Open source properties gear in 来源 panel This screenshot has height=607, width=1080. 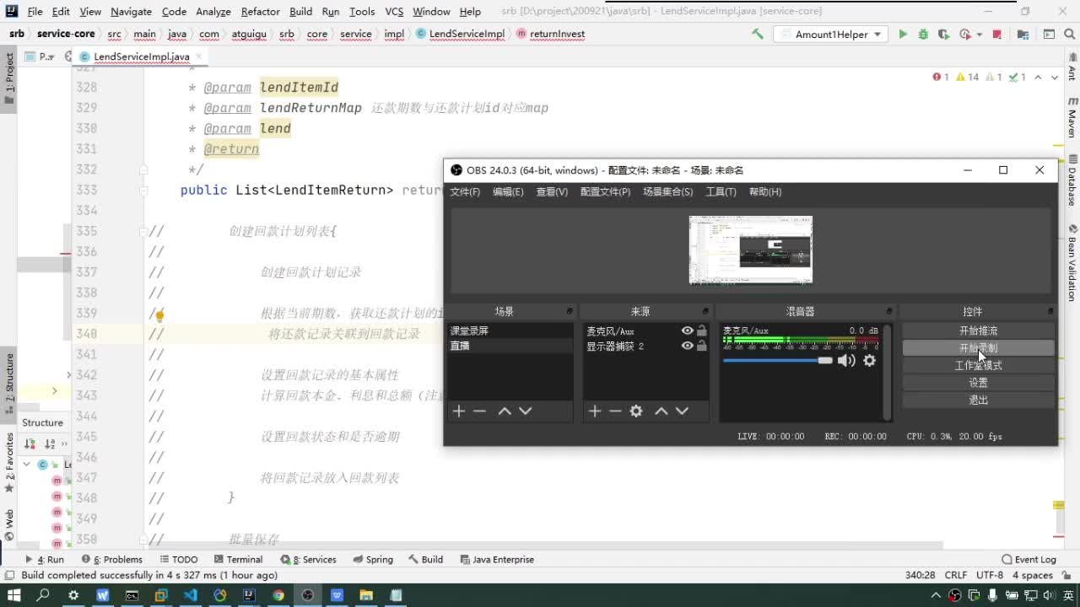[x=636, y=411]
